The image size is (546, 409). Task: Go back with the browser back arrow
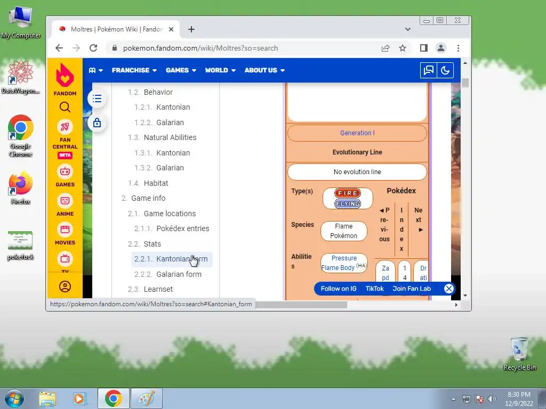pos(59,48)
